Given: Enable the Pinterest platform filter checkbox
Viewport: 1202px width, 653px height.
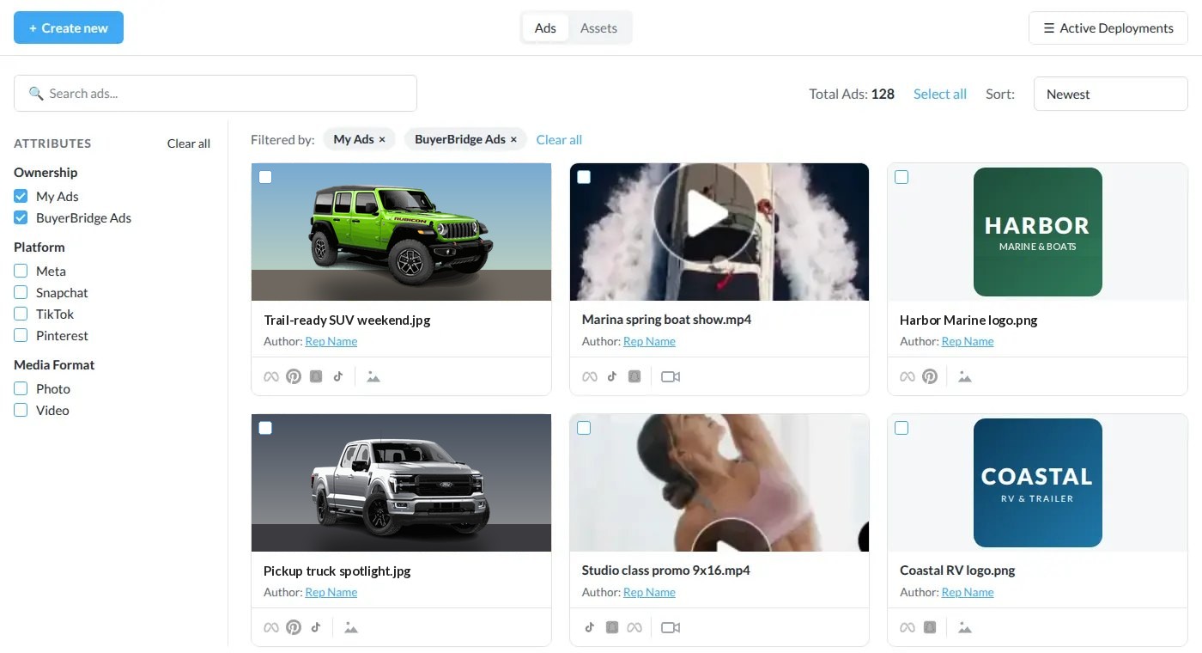Looking at the screenshot, I should [21, 335].
